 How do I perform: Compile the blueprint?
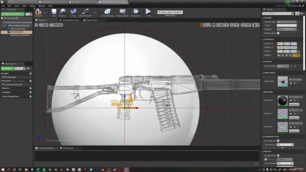tap(38, 13)
